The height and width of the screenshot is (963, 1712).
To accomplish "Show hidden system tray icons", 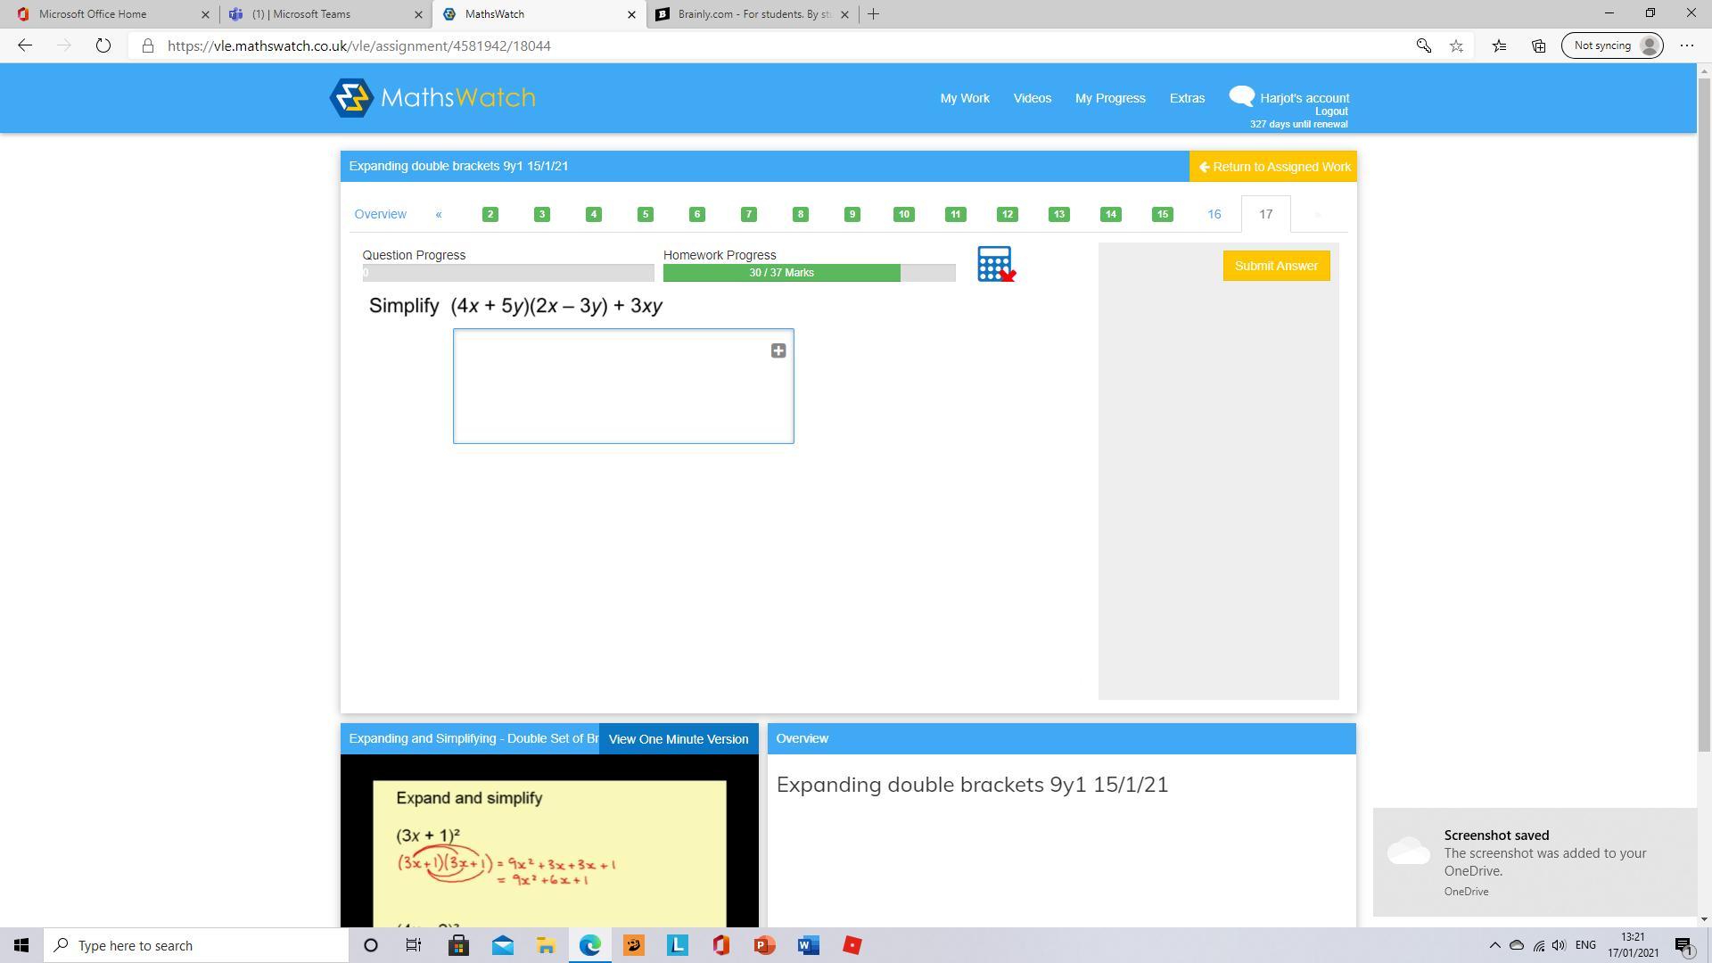I will pos(1494,945).
